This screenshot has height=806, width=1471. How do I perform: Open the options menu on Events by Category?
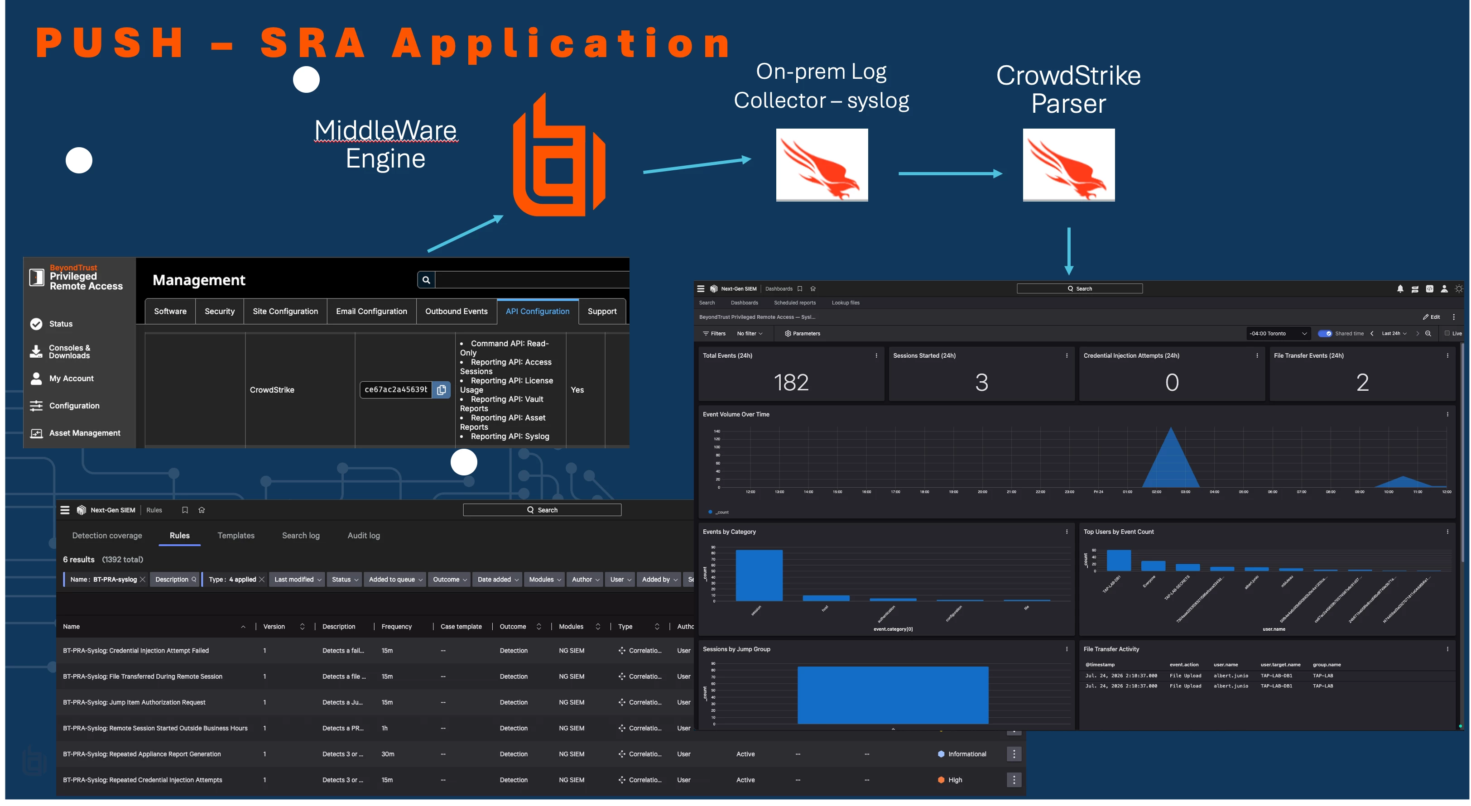(x=1067, y=532)
